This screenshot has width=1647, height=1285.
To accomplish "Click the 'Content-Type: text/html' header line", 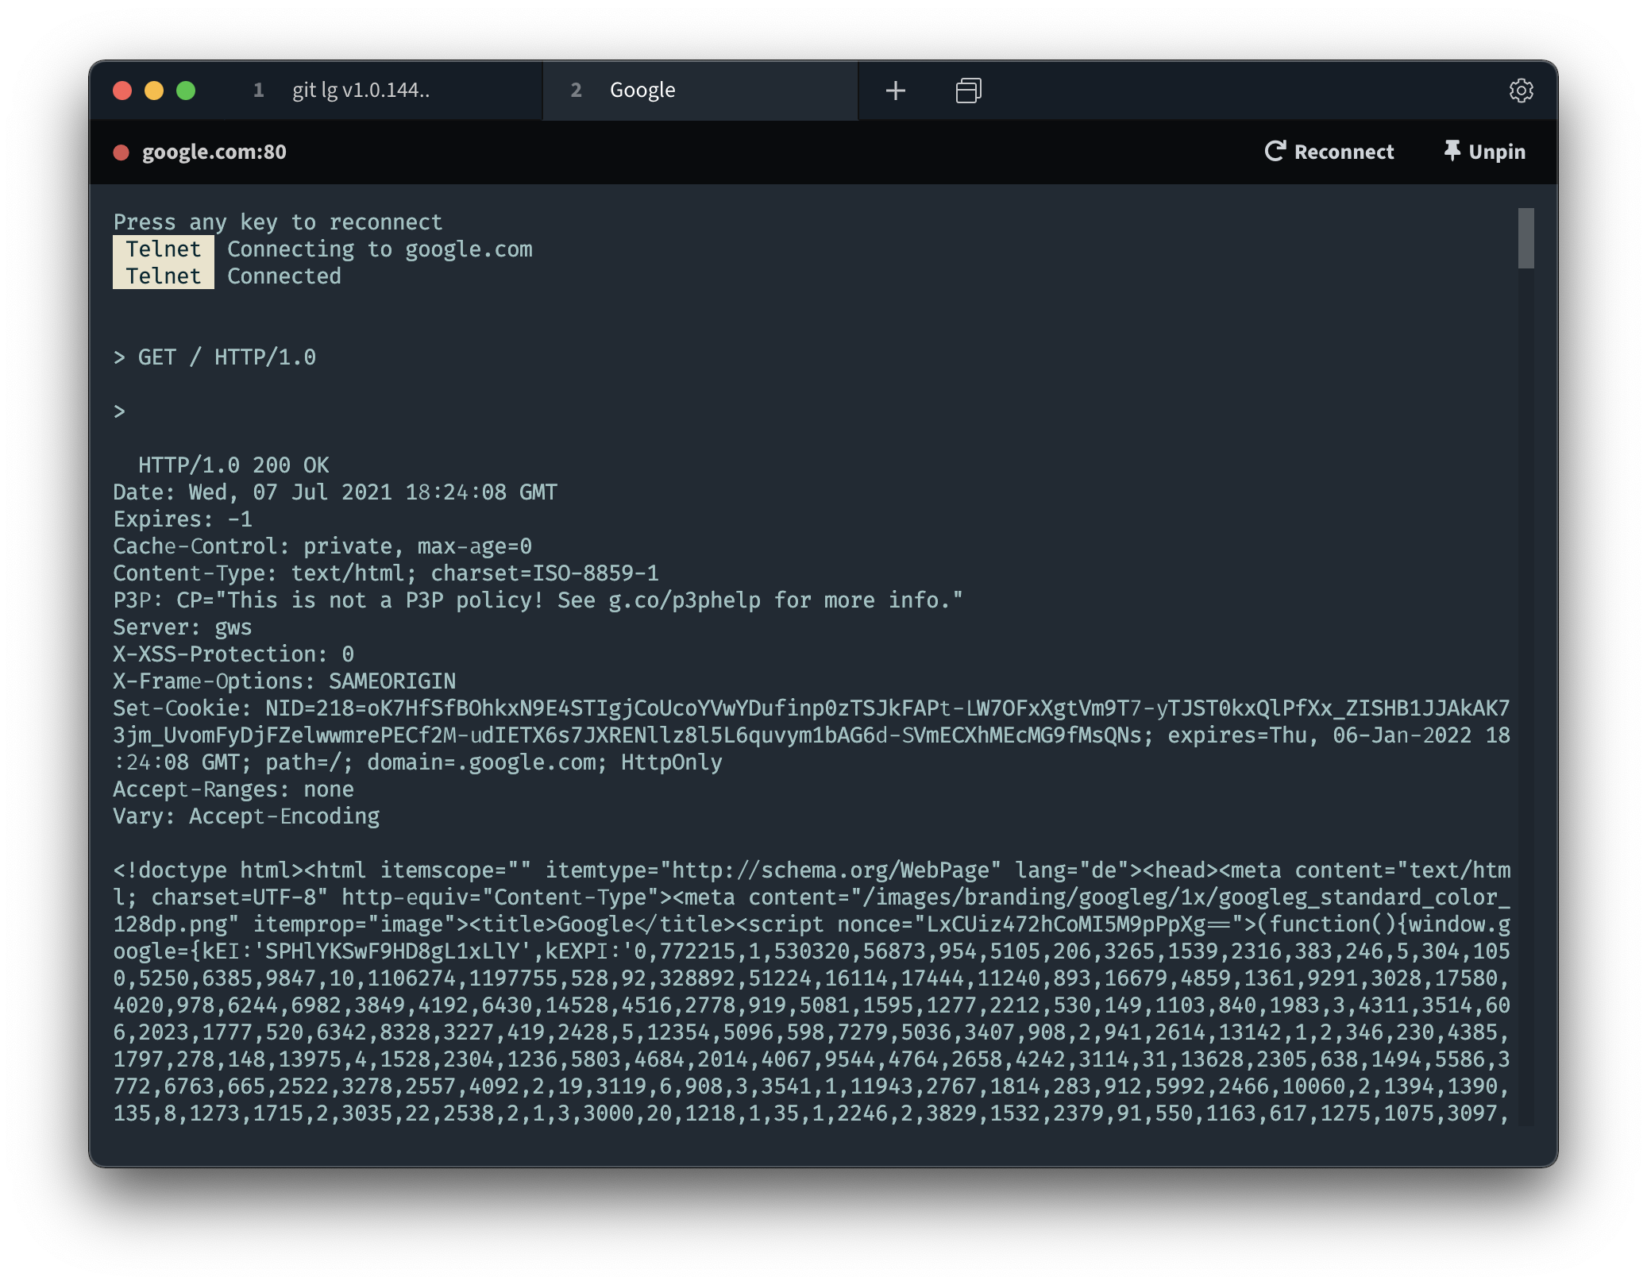I will [x=386, y=573].
